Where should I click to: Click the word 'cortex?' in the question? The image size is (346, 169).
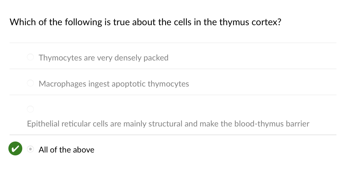[x=266, y=22]
